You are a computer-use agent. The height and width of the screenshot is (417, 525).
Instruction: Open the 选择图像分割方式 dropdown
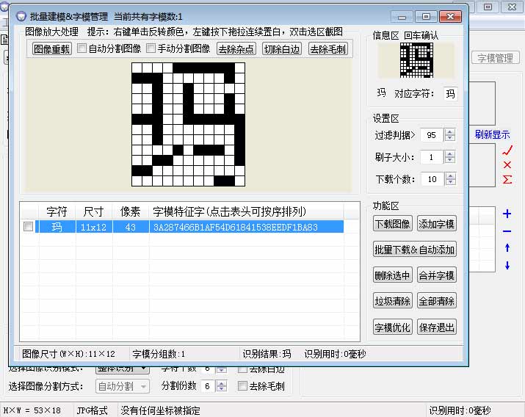click(122, 386)
